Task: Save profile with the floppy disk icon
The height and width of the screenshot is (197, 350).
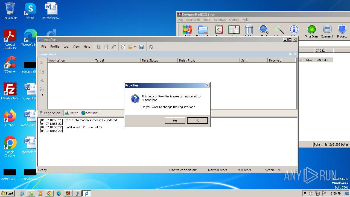Action: click(x=141, y=47)
